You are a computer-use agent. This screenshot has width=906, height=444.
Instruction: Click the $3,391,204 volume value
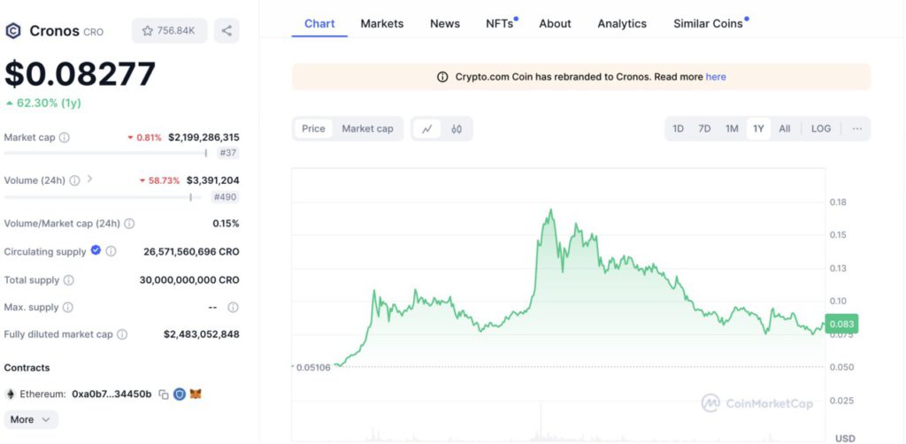pyautogui.click(x=212, y=180)
